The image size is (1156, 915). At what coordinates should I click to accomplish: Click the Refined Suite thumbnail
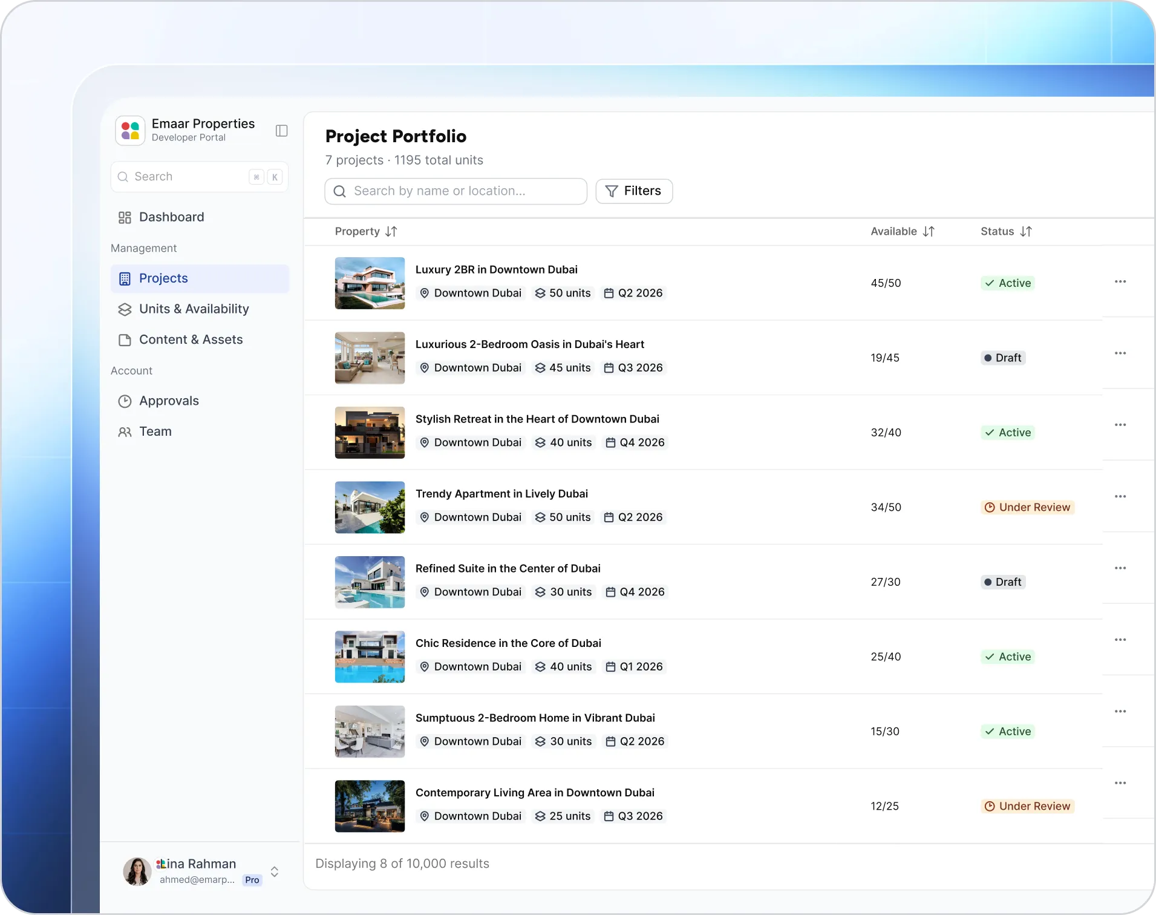point(370,582)
